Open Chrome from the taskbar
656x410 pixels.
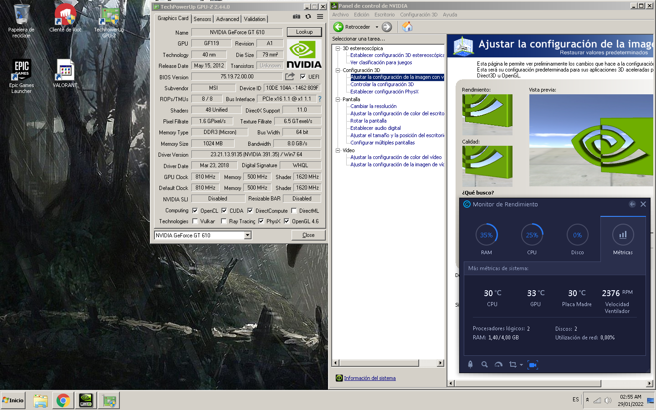point(63,400)
